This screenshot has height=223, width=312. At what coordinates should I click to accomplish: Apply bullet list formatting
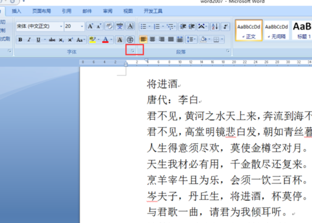[x=143, y=27]
